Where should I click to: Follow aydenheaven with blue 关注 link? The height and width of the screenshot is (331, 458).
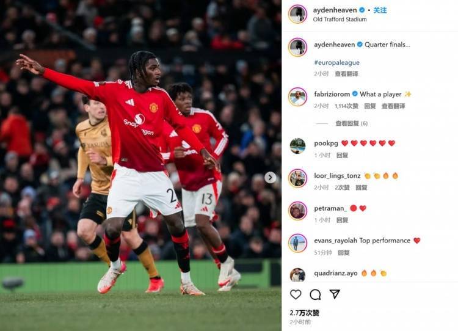coord(380,10)
